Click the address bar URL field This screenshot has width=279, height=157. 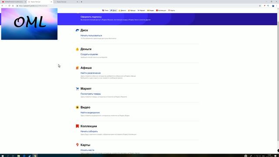[x=137, y=6]
